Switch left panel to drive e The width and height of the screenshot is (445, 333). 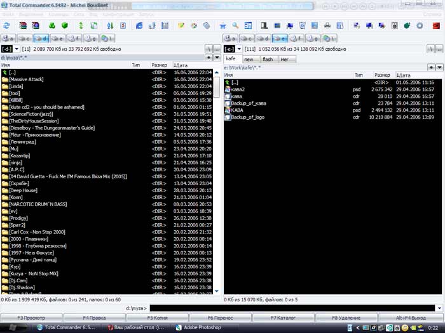58,38
